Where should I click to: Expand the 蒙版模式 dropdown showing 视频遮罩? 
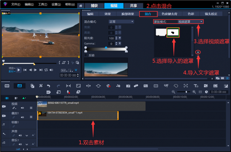pyautogui.click(x=190, y=21)
